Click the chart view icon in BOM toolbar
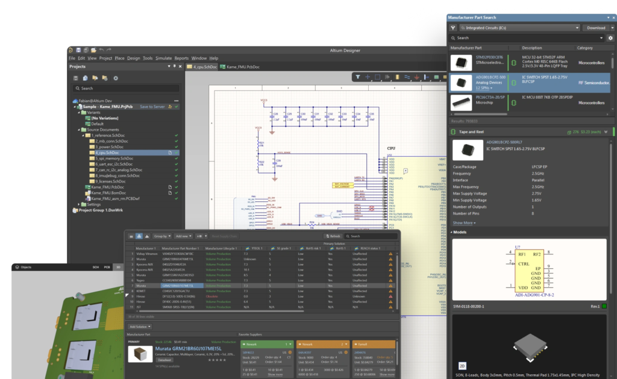 (147, 236)
